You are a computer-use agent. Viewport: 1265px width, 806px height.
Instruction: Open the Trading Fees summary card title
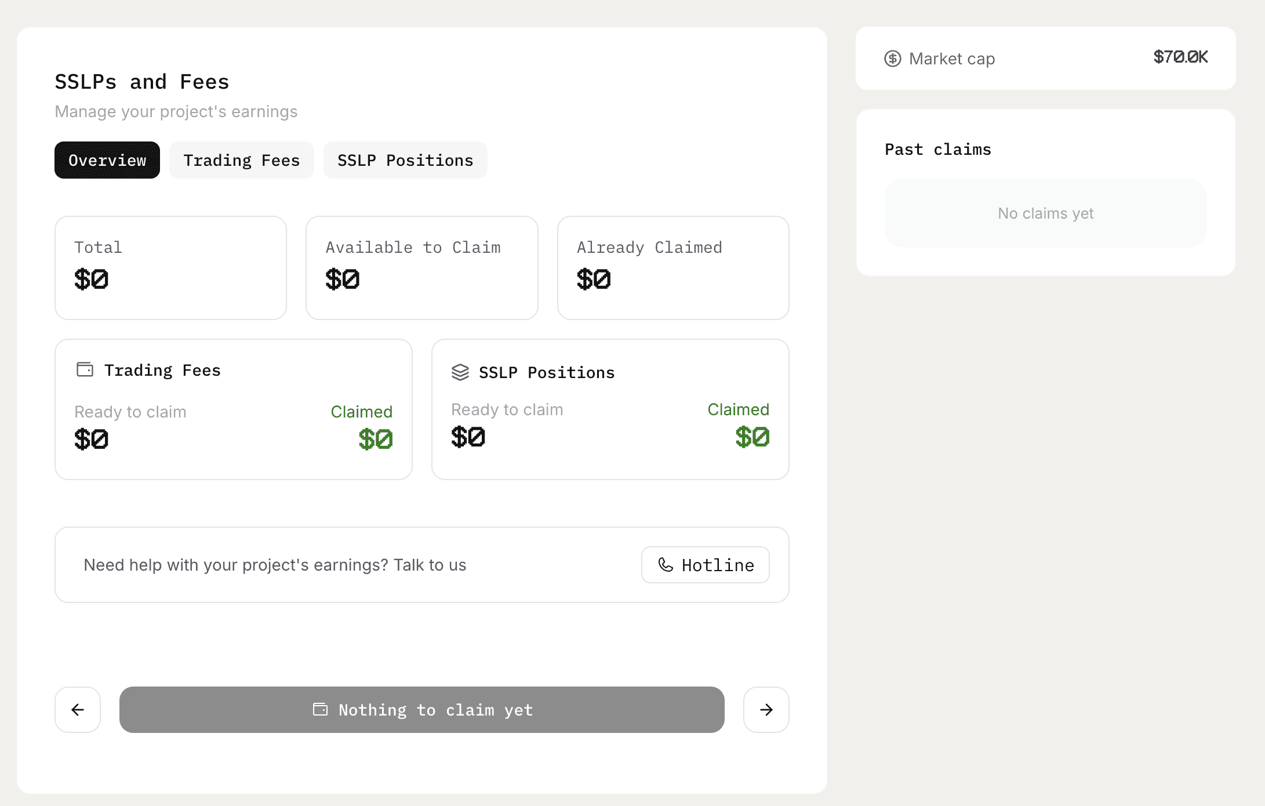click(162, 370)
